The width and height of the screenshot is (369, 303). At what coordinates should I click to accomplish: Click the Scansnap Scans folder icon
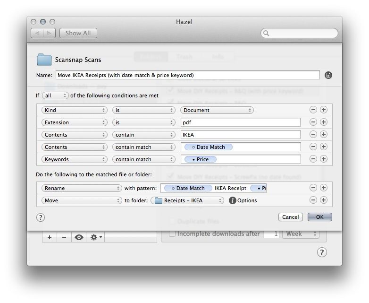[44, 60]
